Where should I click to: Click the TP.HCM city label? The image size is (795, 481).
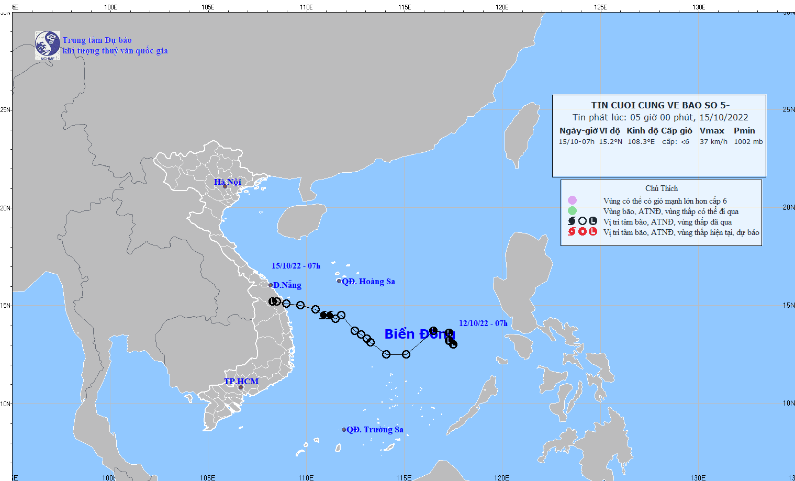(x=241, y=381)
